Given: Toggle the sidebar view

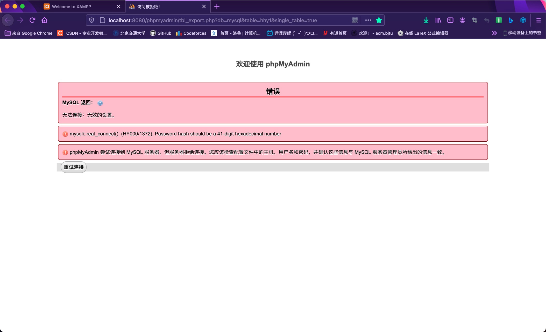Looking at the screenshot, I should pyautogui.click(x=450, y=20).
